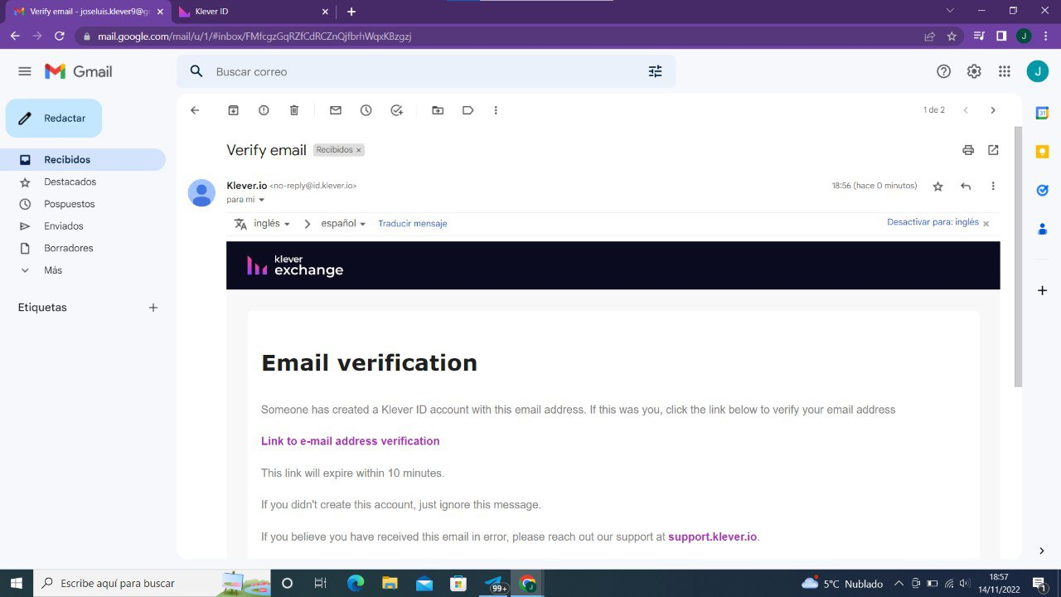Archive this email
Image resolution: width=1061 pixels, height=597 pixels.
tap(234, 110)
